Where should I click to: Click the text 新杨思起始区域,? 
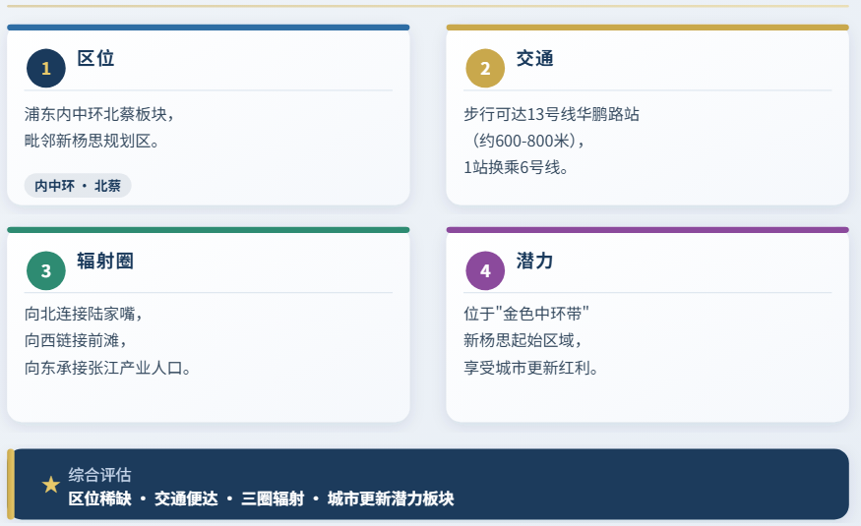tap(523, 340)
